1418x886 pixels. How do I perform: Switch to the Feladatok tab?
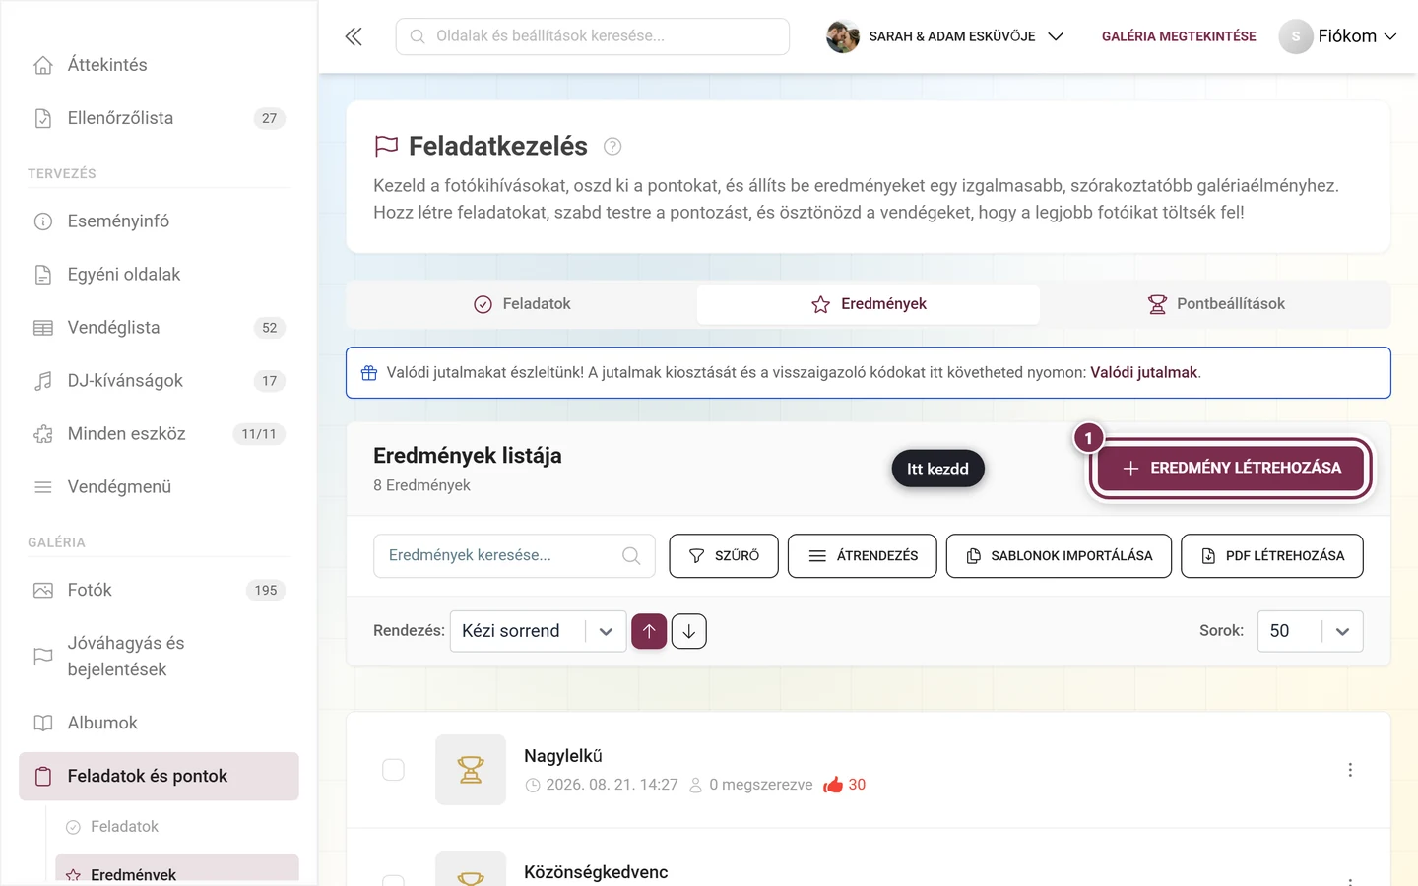[x=522, y=304]
